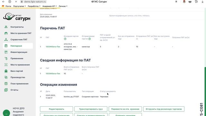Expand the Личное bookmarks folder
206x116 pixels.
point(63,6)
